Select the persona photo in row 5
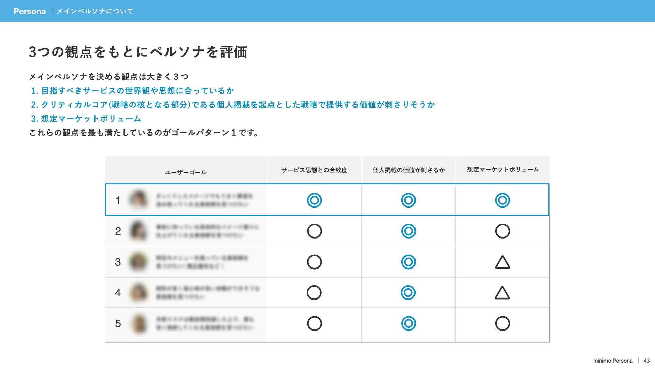This screenshot has height=368, width=655. click(x=139, y=323)
